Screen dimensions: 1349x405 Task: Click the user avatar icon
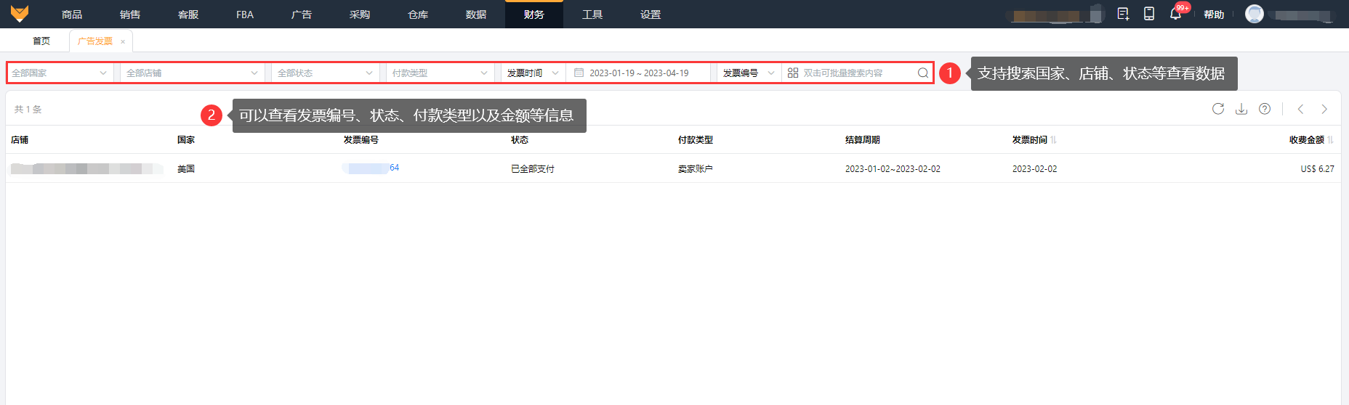1255,14
